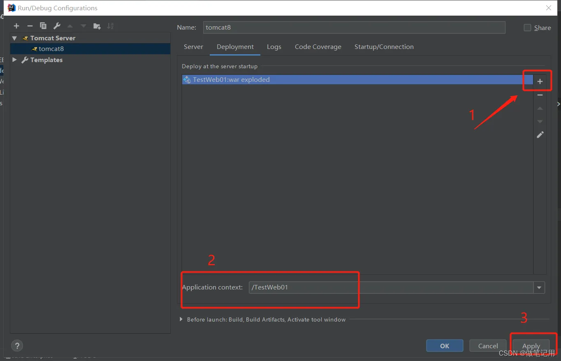This screenshot has height=361, width=561.
Task: Move deployment down arrow
Action: click(540, 121)
